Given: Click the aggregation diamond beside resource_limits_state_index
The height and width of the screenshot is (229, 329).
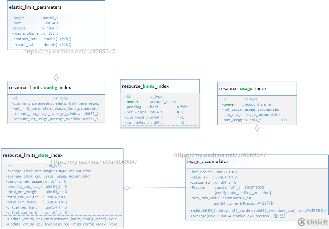Looking at the screenshot, I should (x=127, y=188).
